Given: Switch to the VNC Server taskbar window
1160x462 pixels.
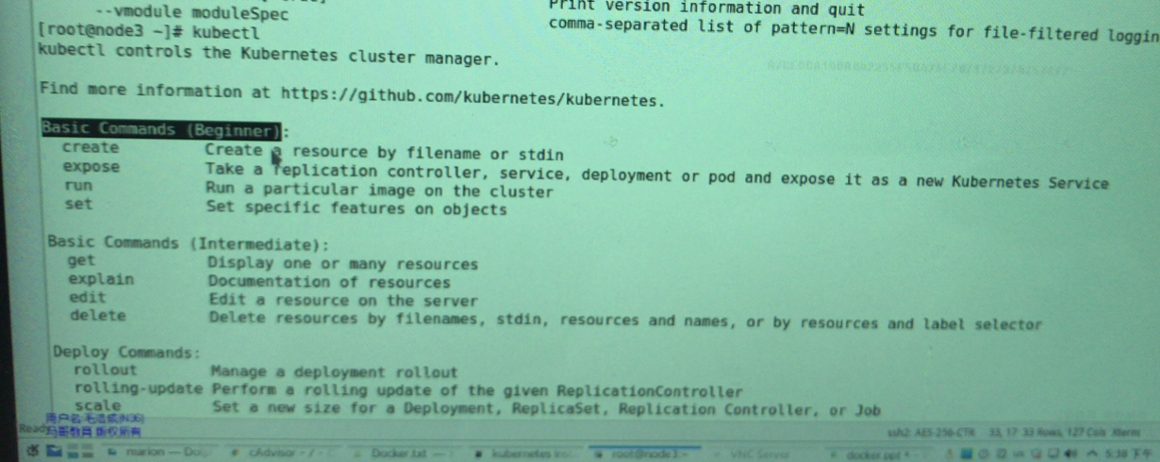Looking at the screenshot, I should (x=762, y=454).
